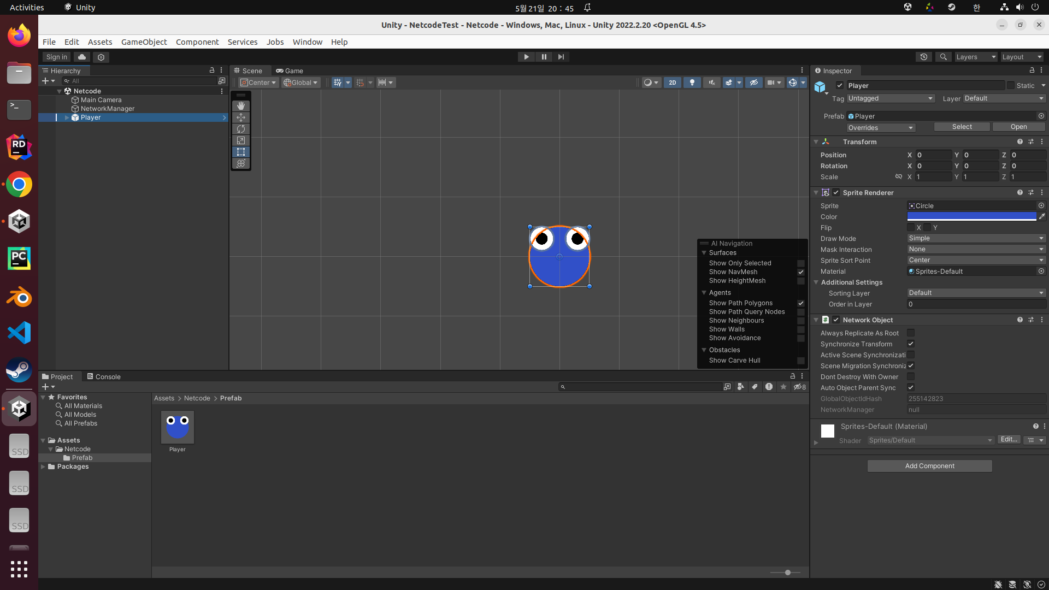Viewport: 1049px width, 590px height.
Task: Select the Scale tool in Scene toolbar
Action: tap(241, 140)
